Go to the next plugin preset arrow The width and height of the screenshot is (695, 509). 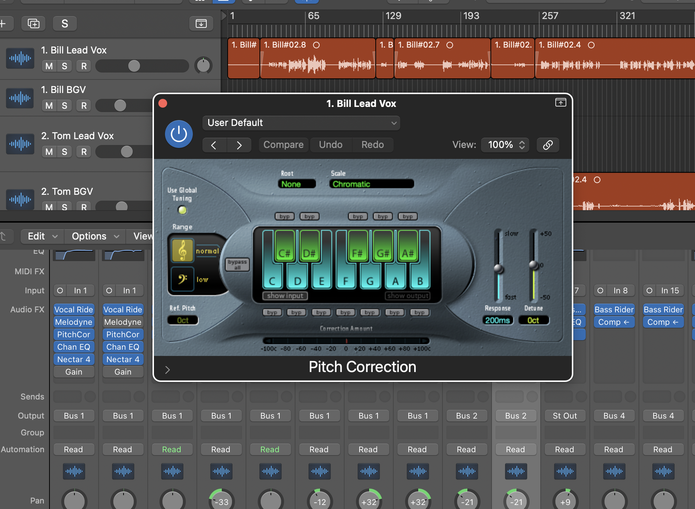(239, 145)
